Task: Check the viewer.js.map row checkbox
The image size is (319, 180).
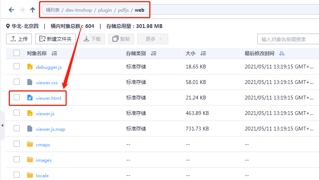Action: click(17, 128)
